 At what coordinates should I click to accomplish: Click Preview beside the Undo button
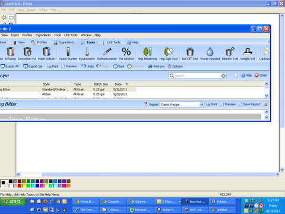[x=69, y=67]
